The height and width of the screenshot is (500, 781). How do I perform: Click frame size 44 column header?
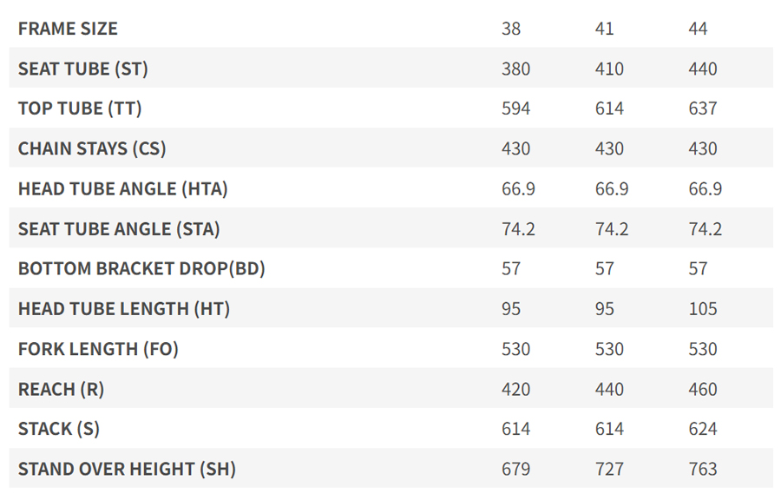point(698,29)
